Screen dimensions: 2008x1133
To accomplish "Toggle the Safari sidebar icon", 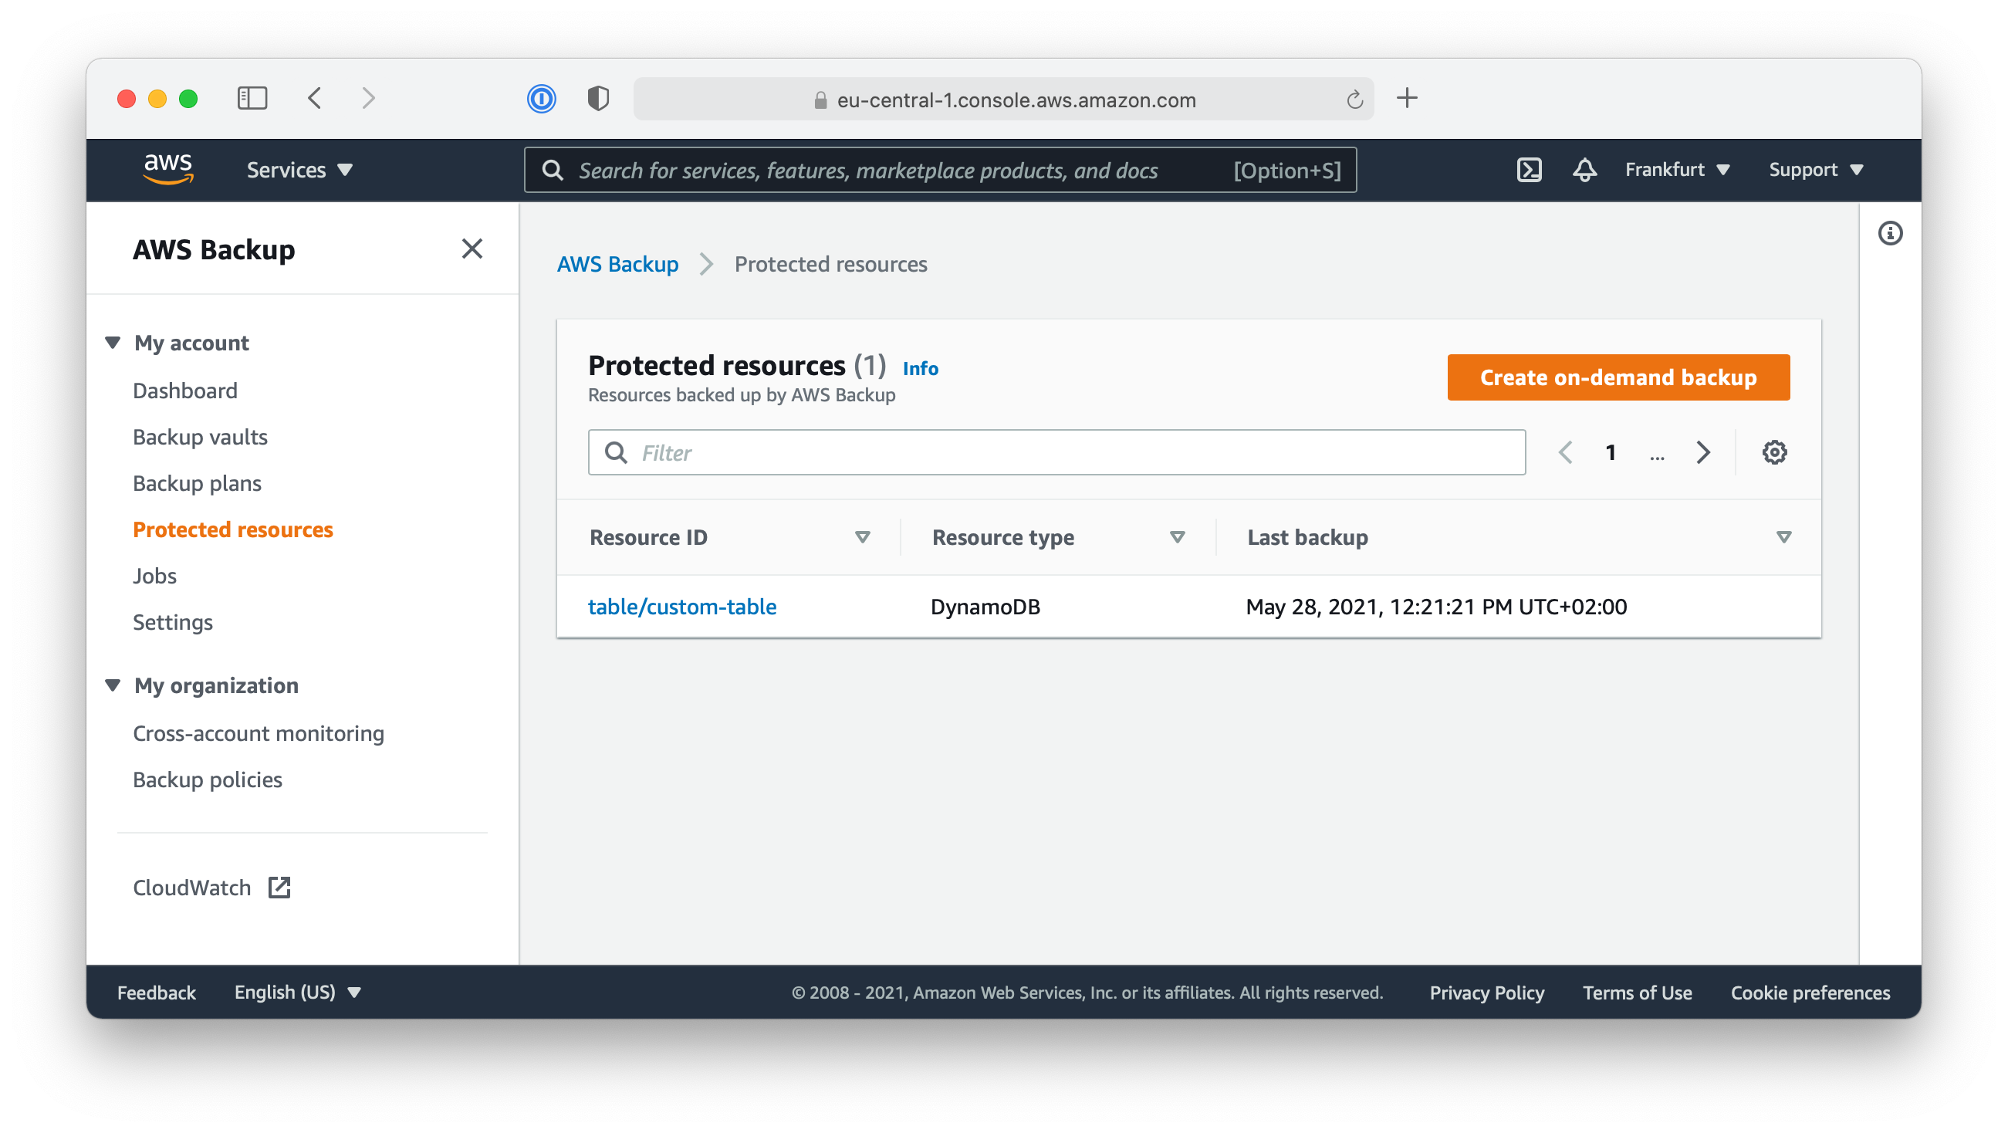I will [x=252, y=98].
